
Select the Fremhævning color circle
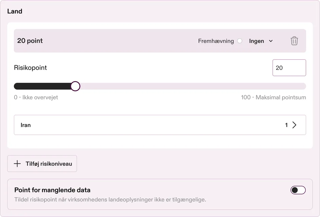(240, 41)
